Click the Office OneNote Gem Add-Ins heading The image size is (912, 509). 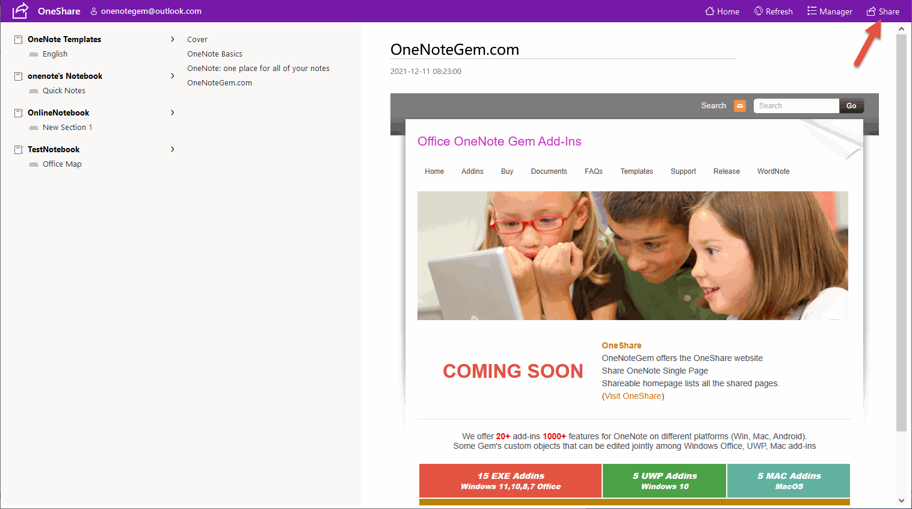pyautogui.click(x=499, y=141)
